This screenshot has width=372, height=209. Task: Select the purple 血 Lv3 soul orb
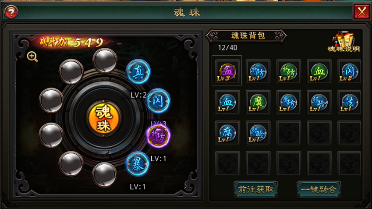coord(227,71)
